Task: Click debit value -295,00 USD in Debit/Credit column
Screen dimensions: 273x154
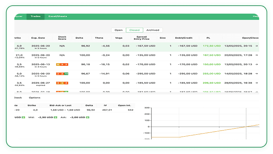Action: (188, 74)
